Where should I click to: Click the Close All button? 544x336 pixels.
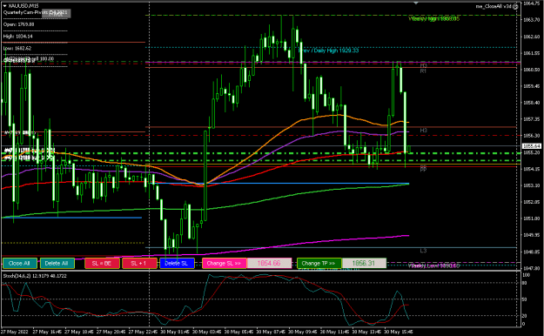[x=19, y=264]
